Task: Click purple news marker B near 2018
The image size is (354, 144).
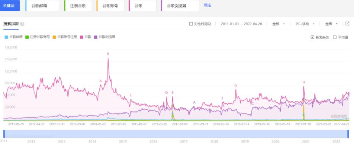Action: pos(223,106)
